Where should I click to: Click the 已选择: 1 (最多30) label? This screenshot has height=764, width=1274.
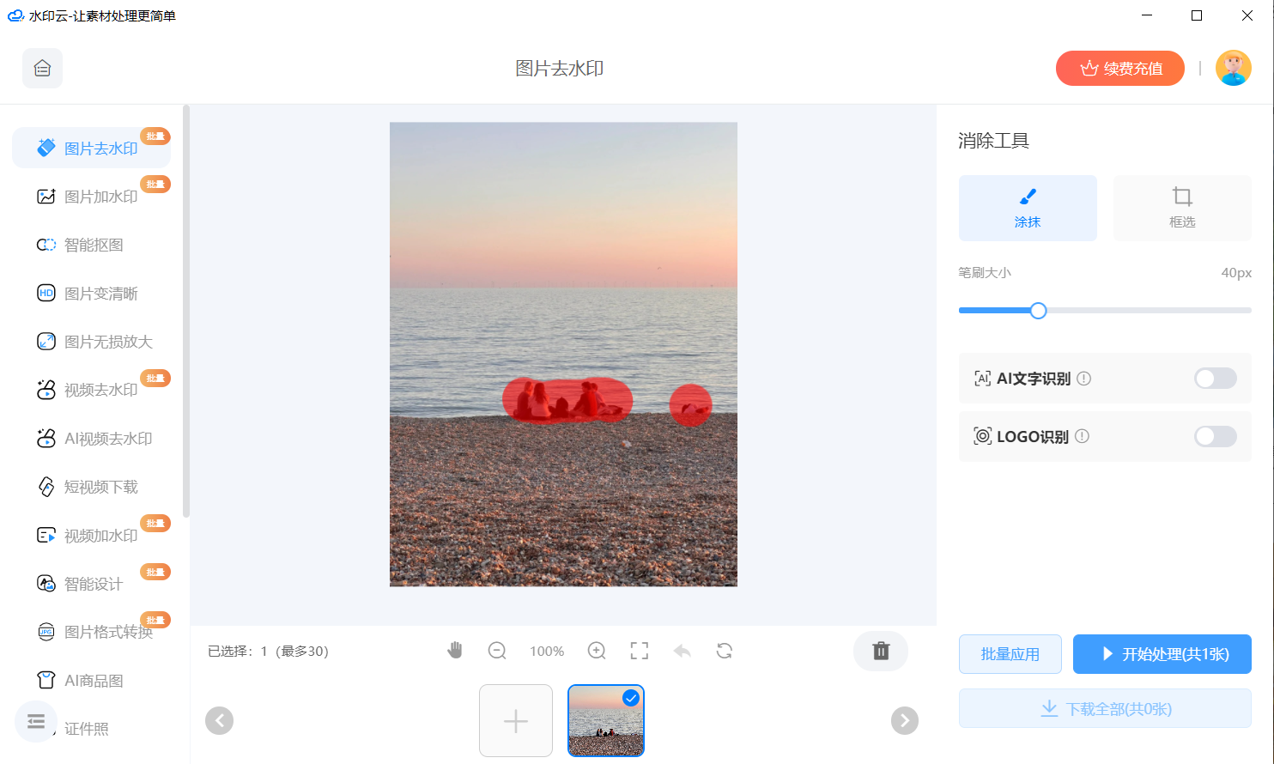268,651
